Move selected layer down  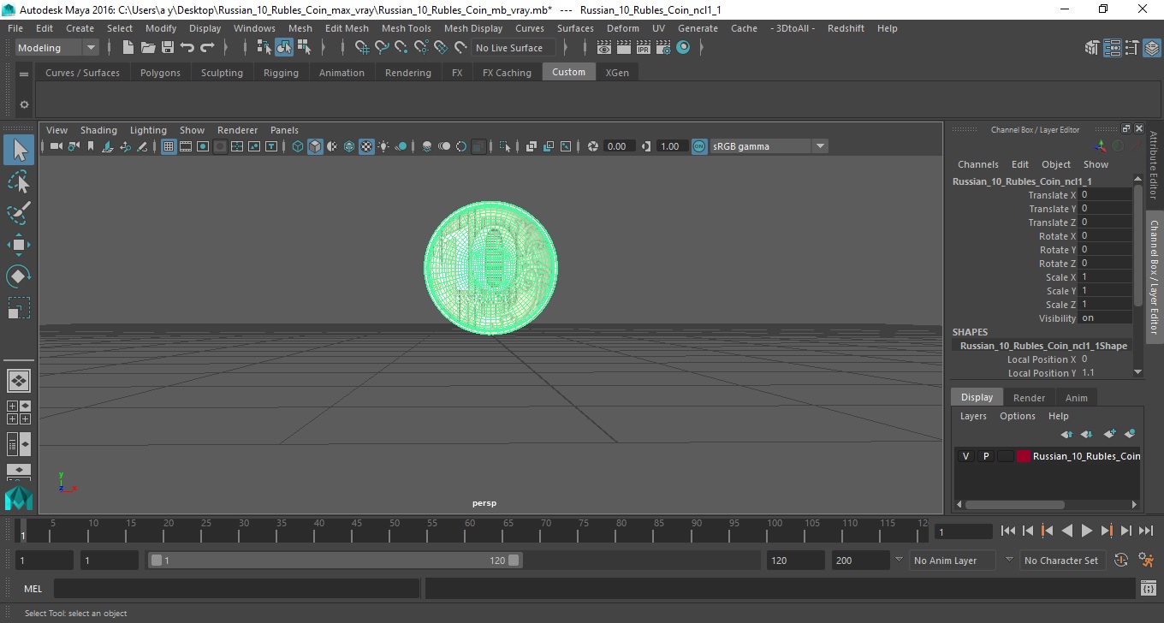coord(1086,434)
